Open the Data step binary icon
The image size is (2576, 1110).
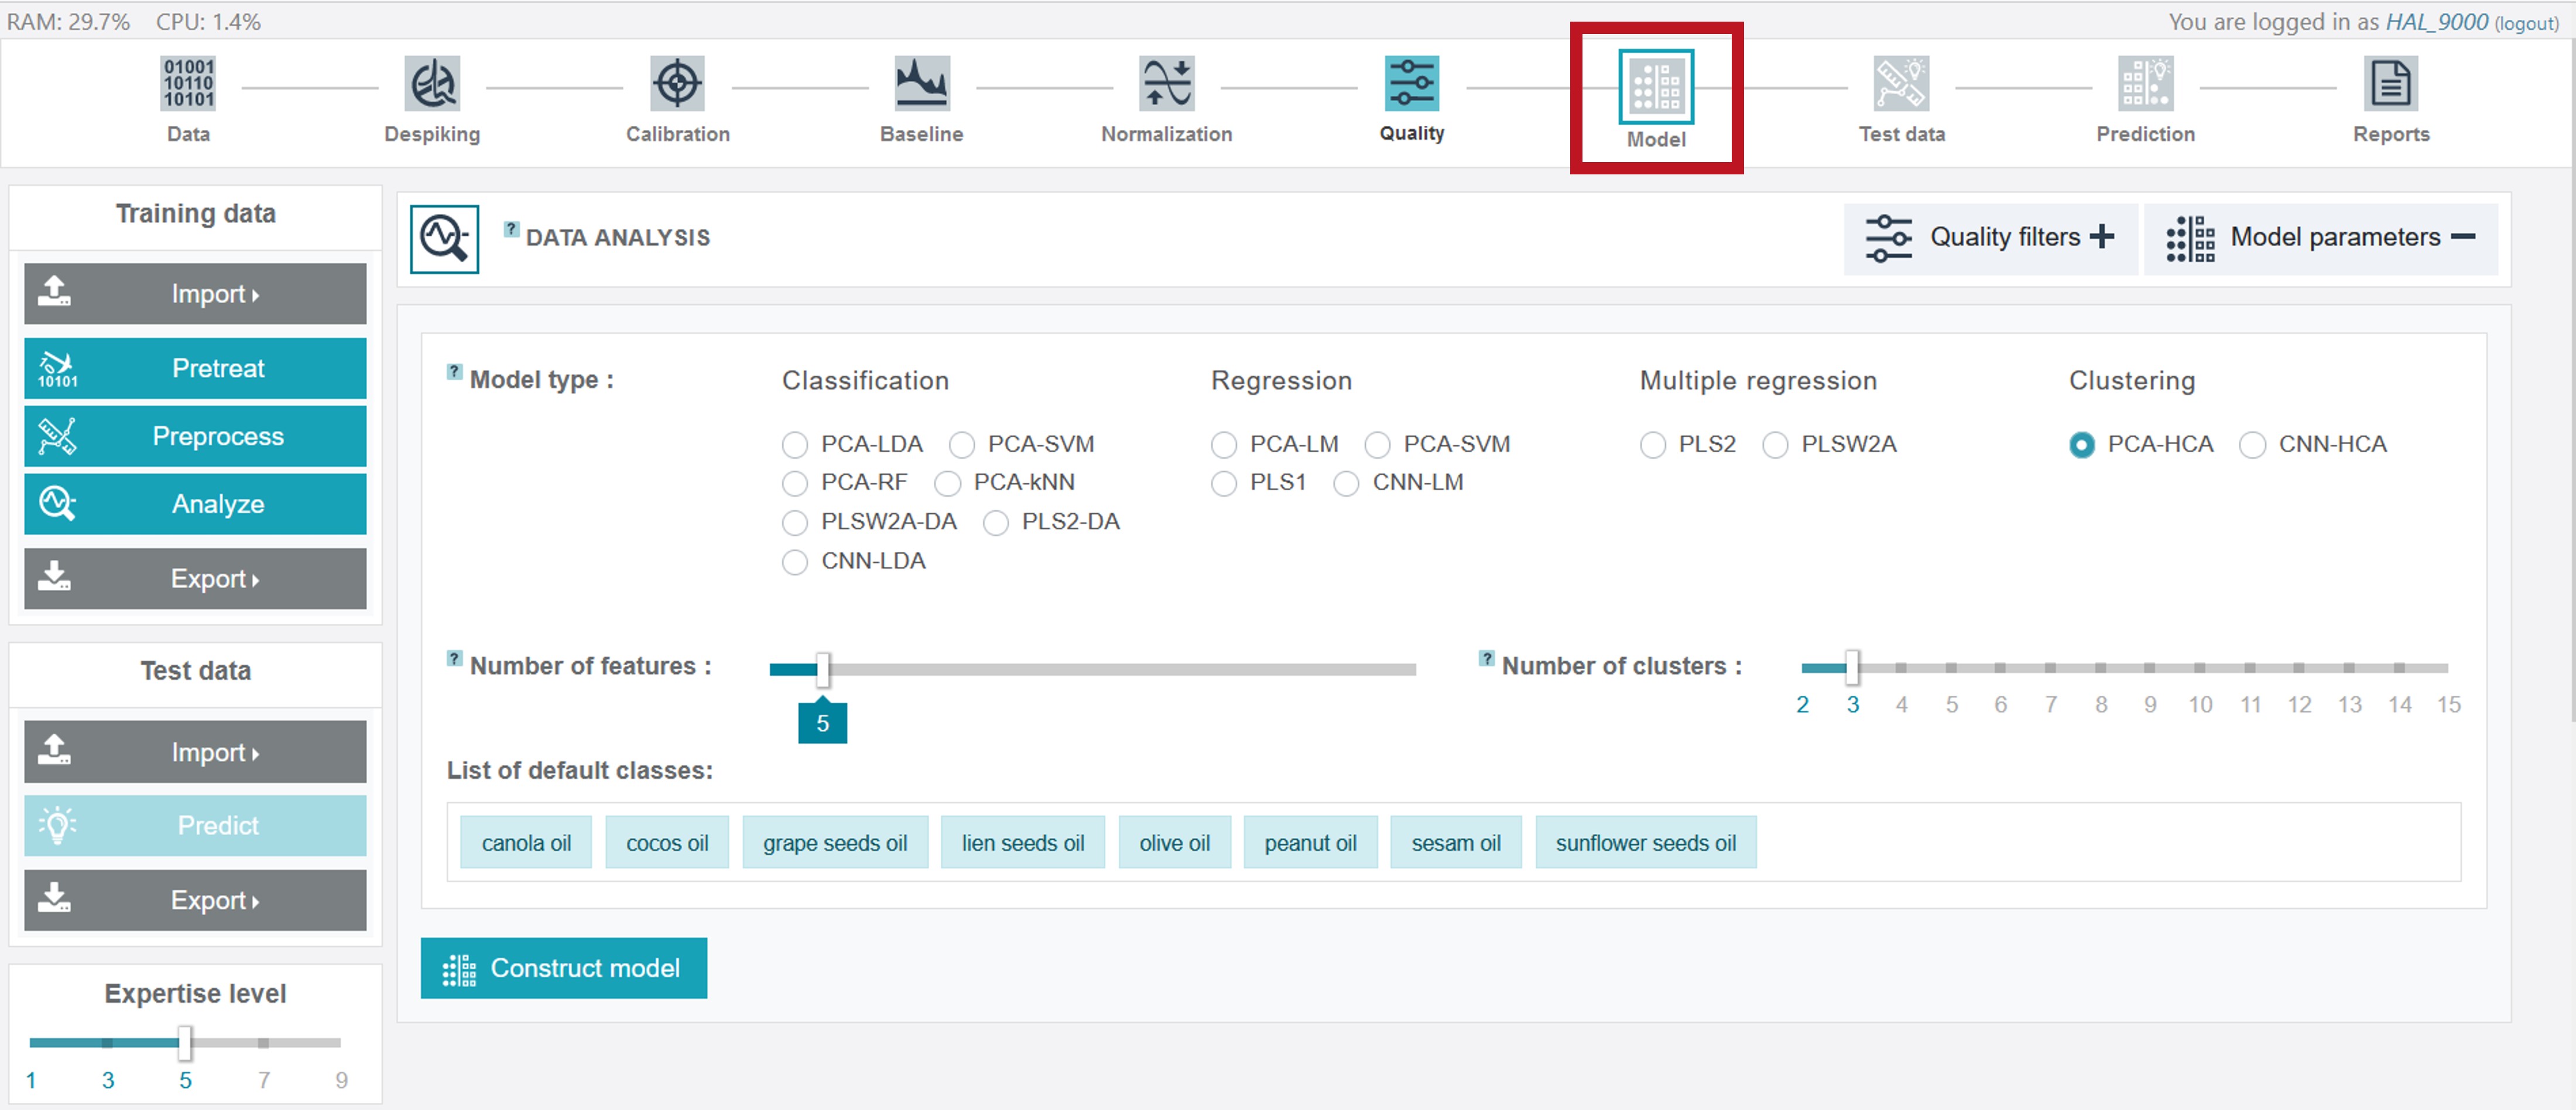pyautogui.click(x=188, y=84)
